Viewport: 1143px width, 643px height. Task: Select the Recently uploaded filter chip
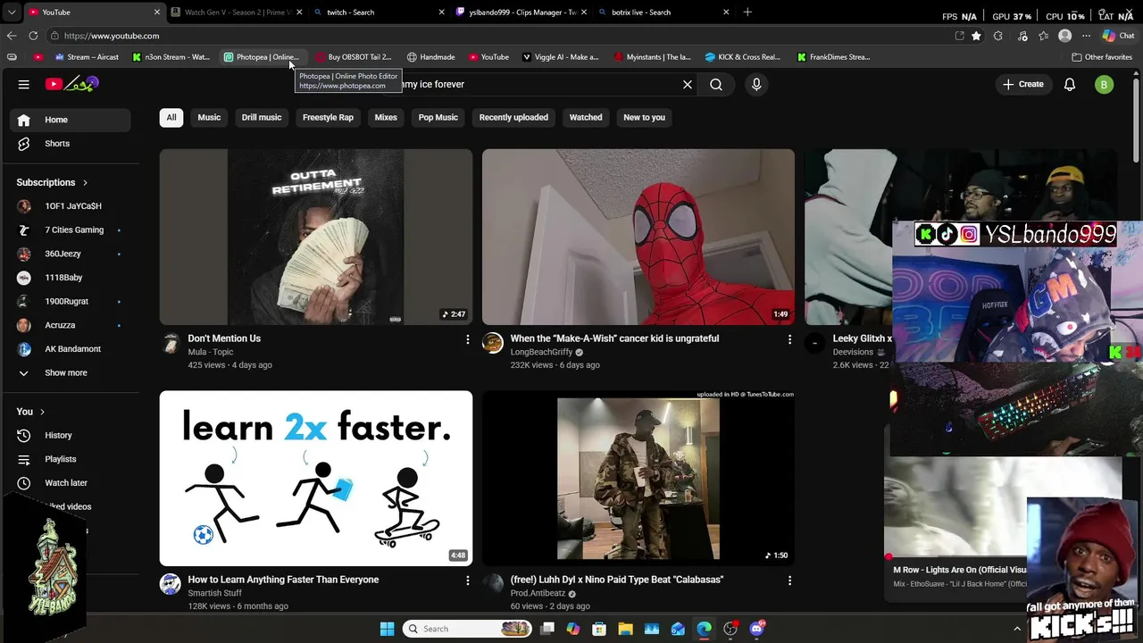(x=513, y=117)
